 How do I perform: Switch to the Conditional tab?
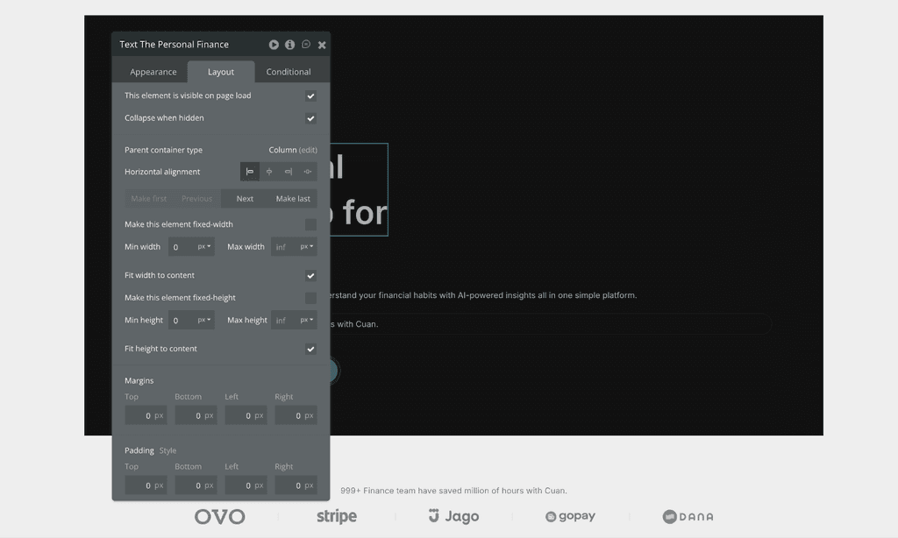[288, 72]
